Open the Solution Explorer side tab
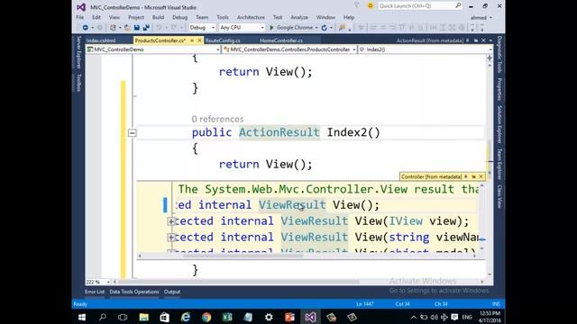The height and width of the screenshot is (324, 577). click(499, 124)
